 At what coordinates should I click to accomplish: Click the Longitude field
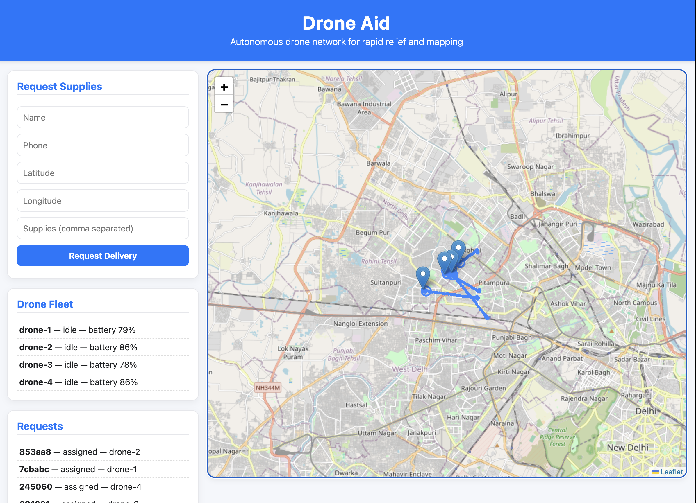coord(103,201)
